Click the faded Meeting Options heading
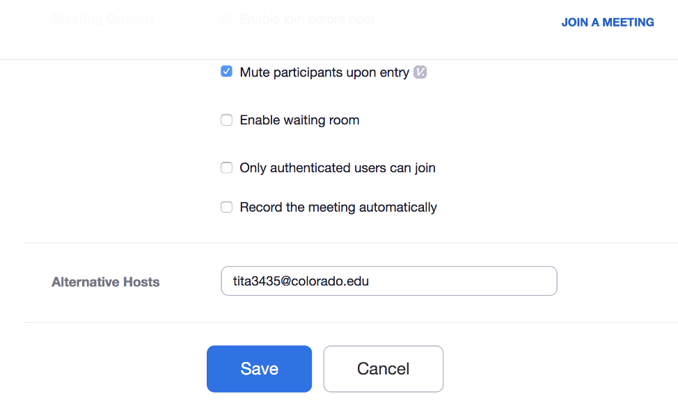The width and height of the screenshot is (678, 405). tap(103, 19)
